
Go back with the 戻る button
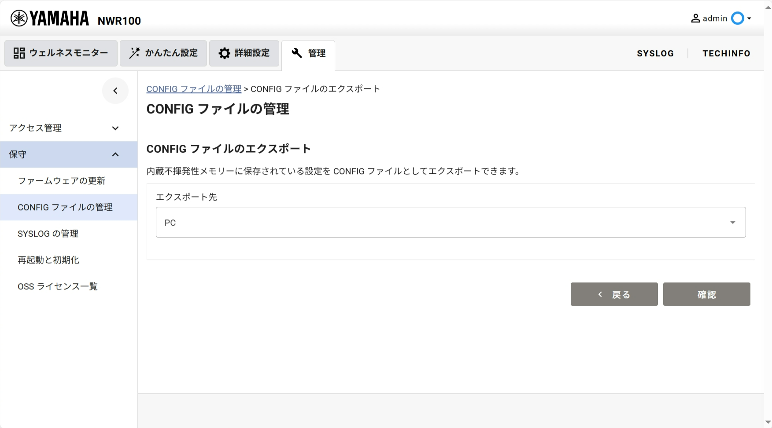[x=614, y=294]
